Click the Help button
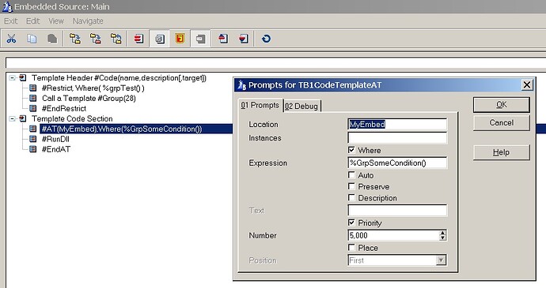The width and height of the screenshot is (546, 288). tap(501, 152)
